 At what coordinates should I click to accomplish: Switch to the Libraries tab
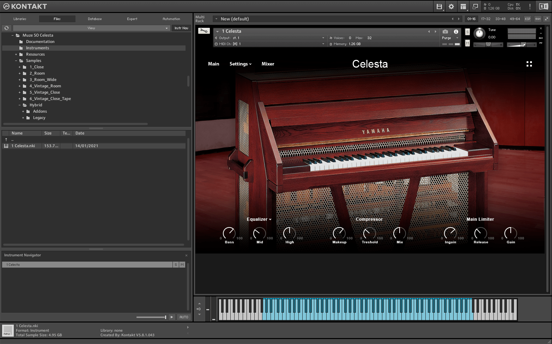point(20,19)
